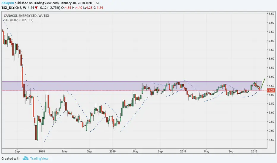The width and height of the screenshot is (277, 163).
Task: Click the 3.00 price axis label
Action: coord(271,113)
